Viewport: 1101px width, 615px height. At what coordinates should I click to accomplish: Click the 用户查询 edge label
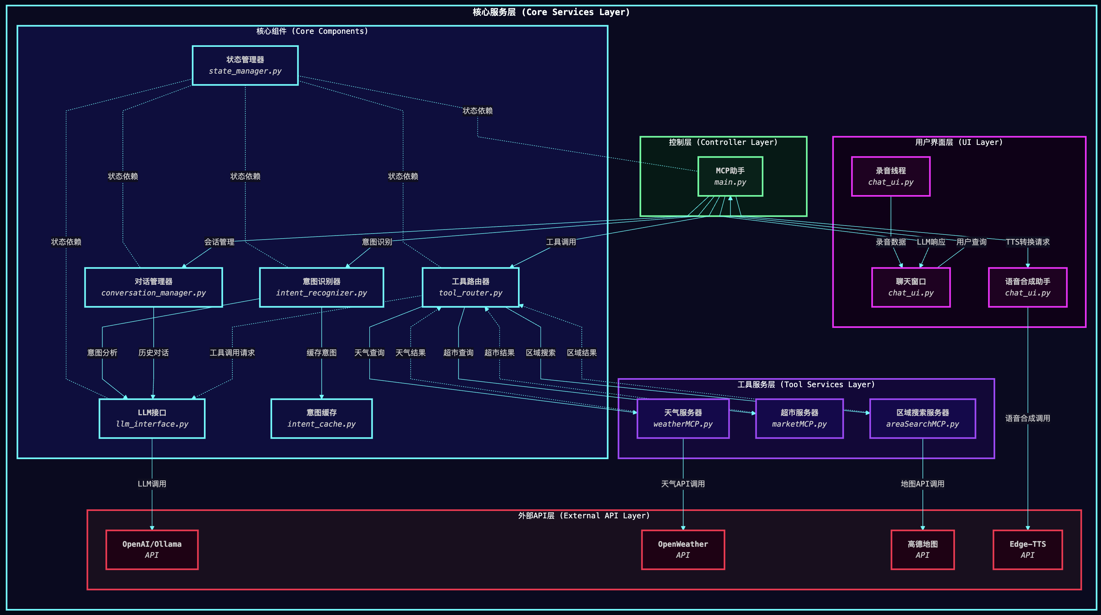tap(971, 242)
